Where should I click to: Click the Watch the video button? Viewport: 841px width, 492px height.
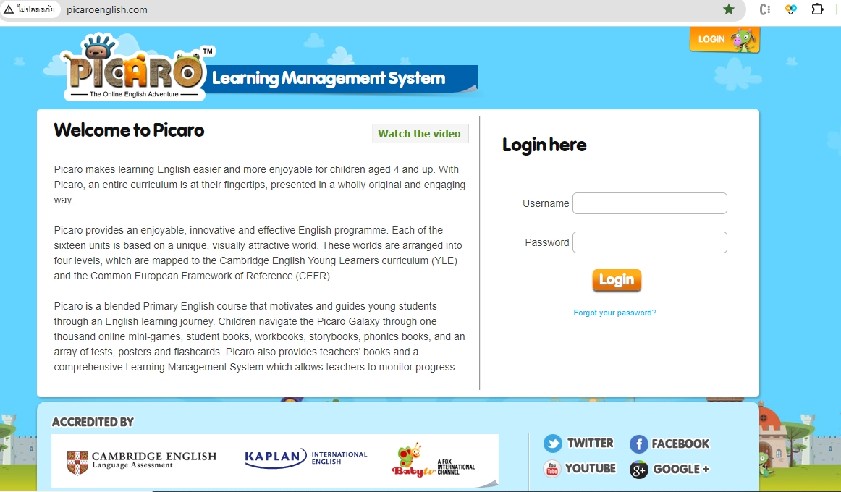(x=420, y=133)
